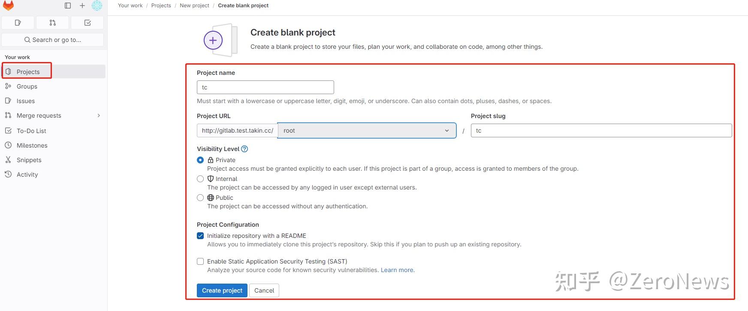The image size is (748, 311).
Task: Uncheck Initialize repository with a README
Action: point(200,236)
